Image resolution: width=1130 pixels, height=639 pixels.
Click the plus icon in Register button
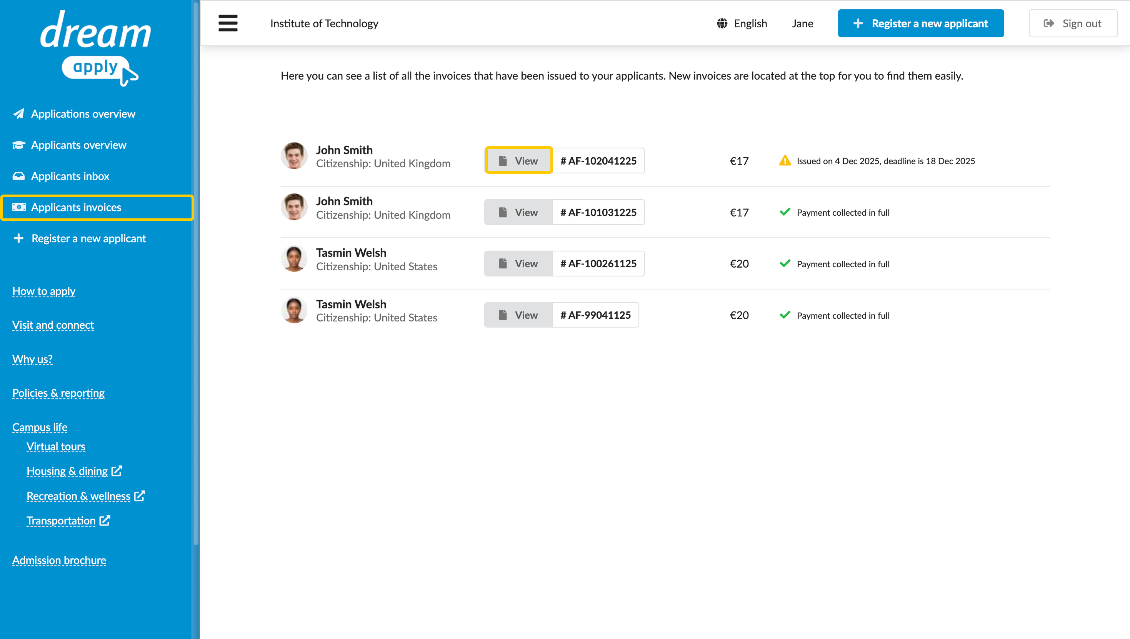(x=858, y=23)
